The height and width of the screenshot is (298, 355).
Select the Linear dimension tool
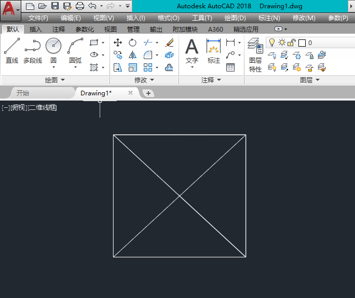click(x=230, y=42)
